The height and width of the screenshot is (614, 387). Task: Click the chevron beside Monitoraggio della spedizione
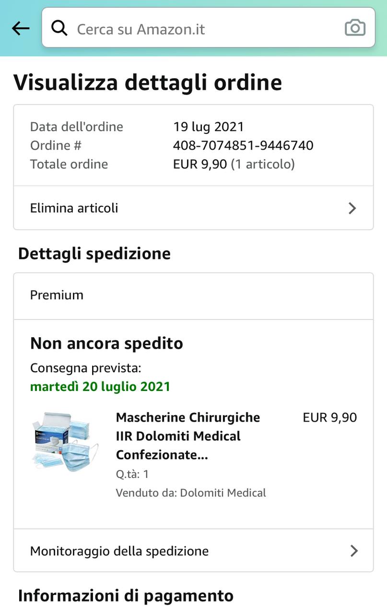(x=354, y=551)
